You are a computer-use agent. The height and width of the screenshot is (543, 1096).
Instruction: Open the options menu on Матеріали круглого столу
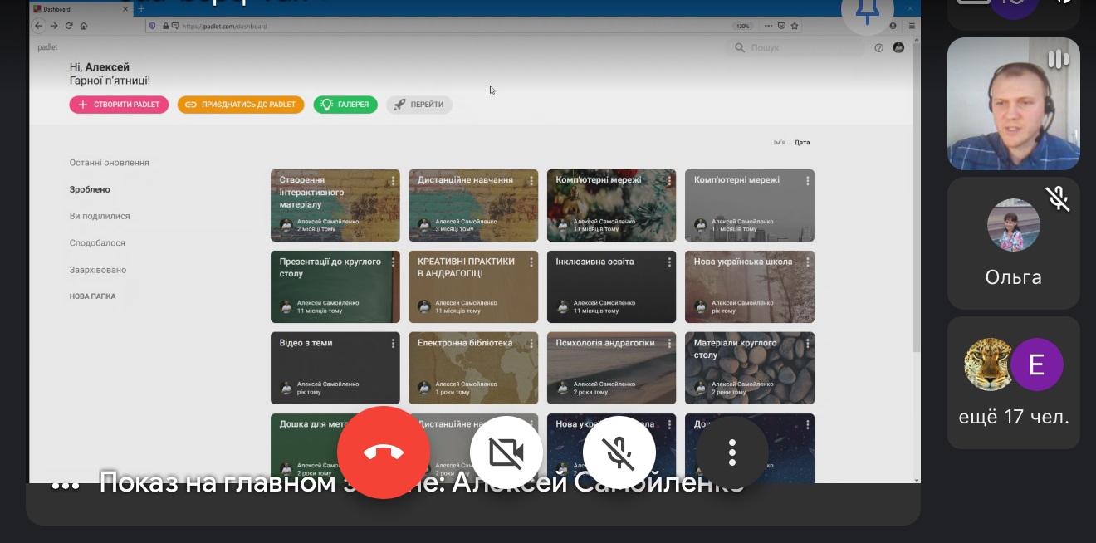[807, 343]
